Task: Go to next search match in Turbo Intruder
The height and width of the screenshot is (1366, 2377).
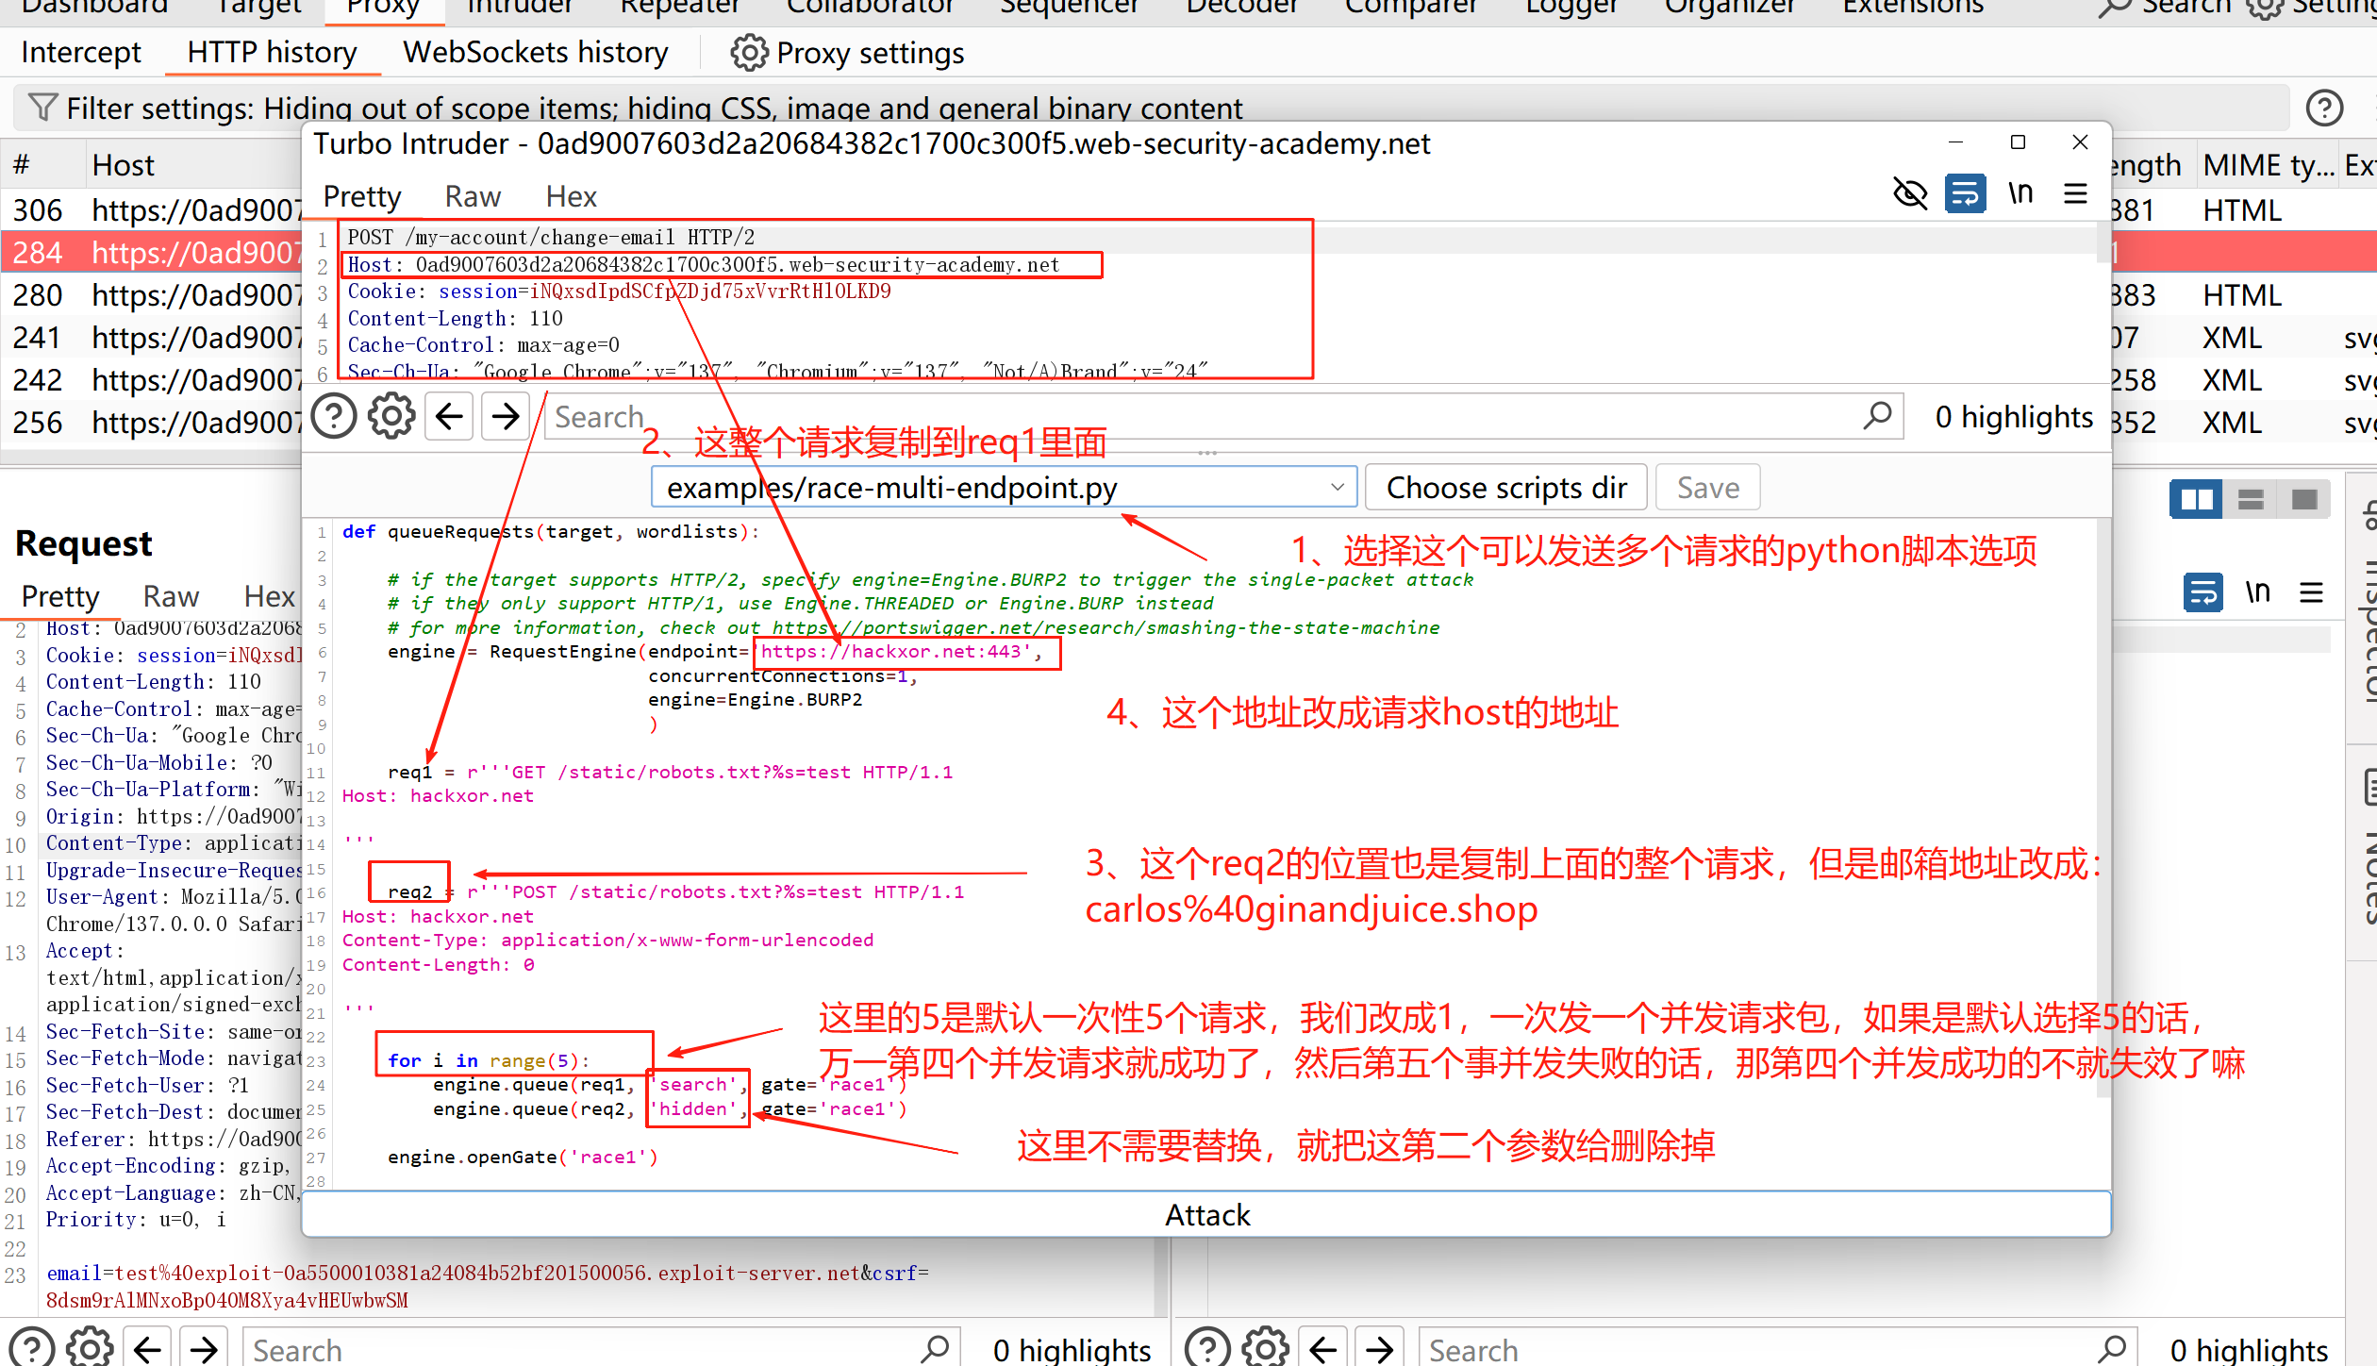Action: point(506,416)
